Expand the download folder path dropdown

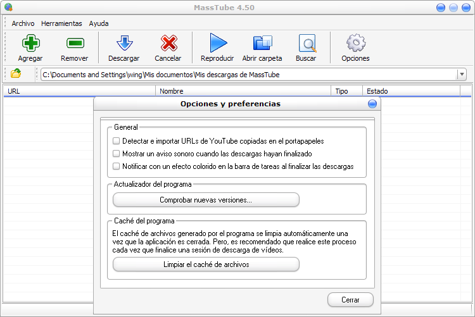462,75
